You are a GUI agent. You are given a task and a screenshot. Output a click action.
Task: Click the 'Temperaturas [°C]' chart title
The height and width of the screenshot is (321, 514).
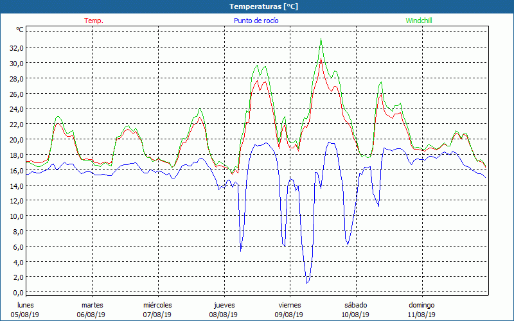click(263, 6)
